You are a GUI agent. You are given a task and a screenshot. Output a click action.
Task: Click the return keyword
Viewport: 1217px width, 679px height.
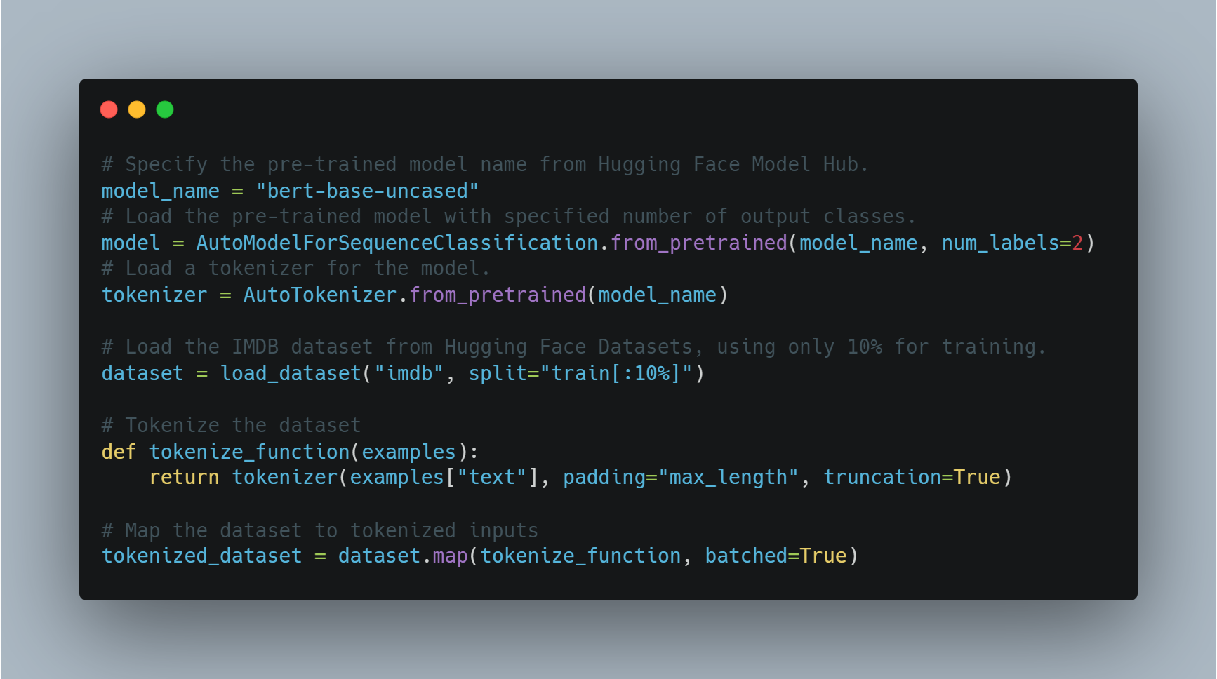184,477
